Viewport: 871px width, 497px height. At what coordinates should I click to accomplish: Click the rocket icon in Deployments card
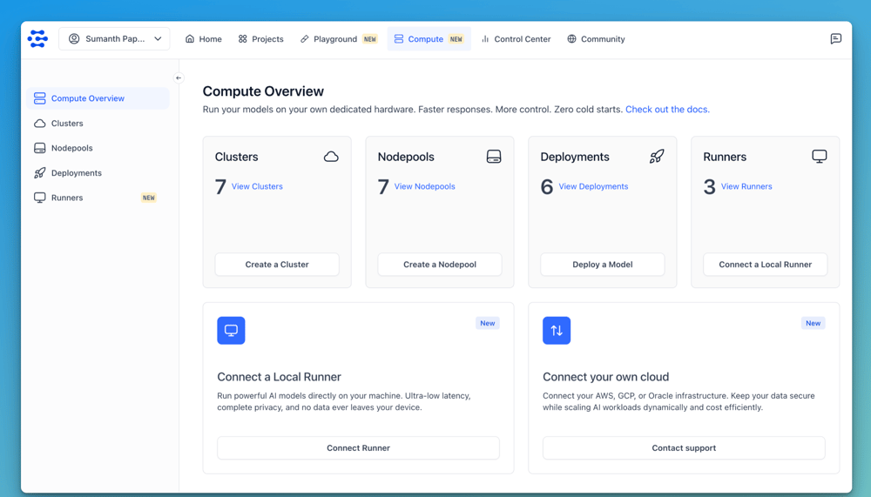[657, 157]
